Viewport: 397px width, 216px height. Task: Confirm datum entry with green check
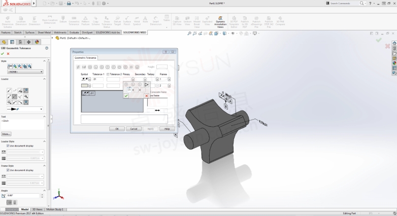[x=126, y=96]
